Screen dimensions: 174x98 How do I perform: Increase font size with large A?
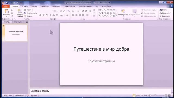pos(61,11)
